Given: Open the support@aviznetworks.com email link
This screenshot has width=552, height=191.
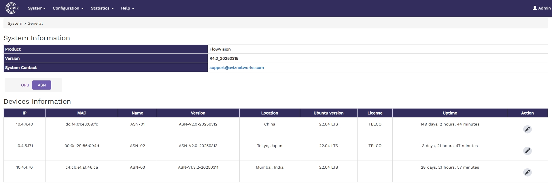Looking at the screenshot, I should (237, 67).
